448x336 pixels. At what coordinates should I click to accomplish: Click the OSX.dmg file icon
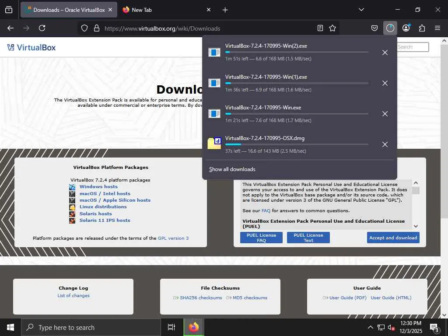click(214, 143)
